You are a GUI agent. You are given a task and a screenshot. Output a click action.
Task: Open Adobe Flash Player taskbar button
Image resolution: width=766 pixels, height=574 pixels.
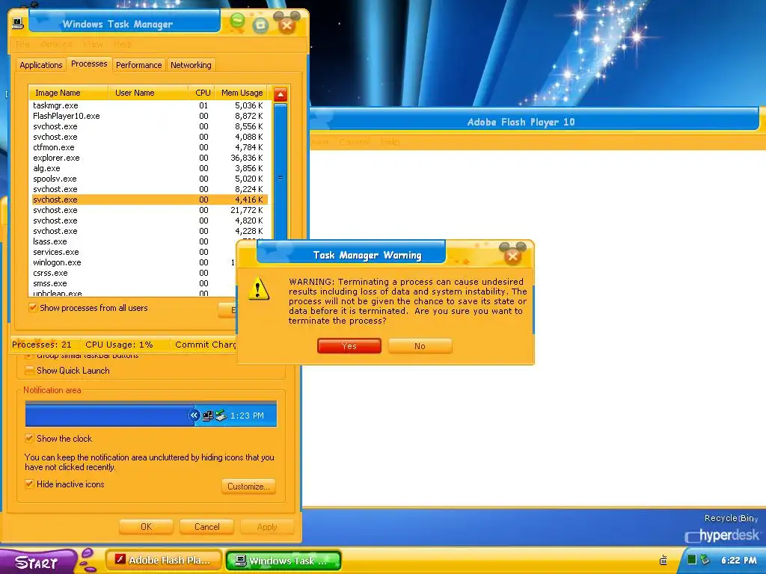pos(164,561)
